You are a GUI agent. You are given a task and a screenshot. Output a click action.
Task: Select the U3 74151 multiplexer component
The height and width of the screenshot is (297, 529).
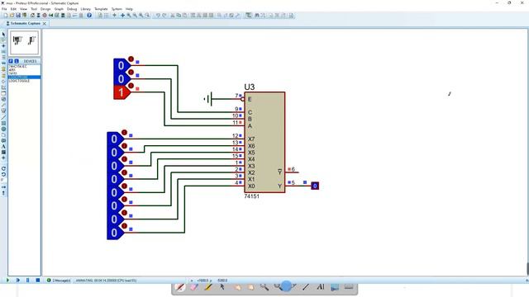coord(264,142)
